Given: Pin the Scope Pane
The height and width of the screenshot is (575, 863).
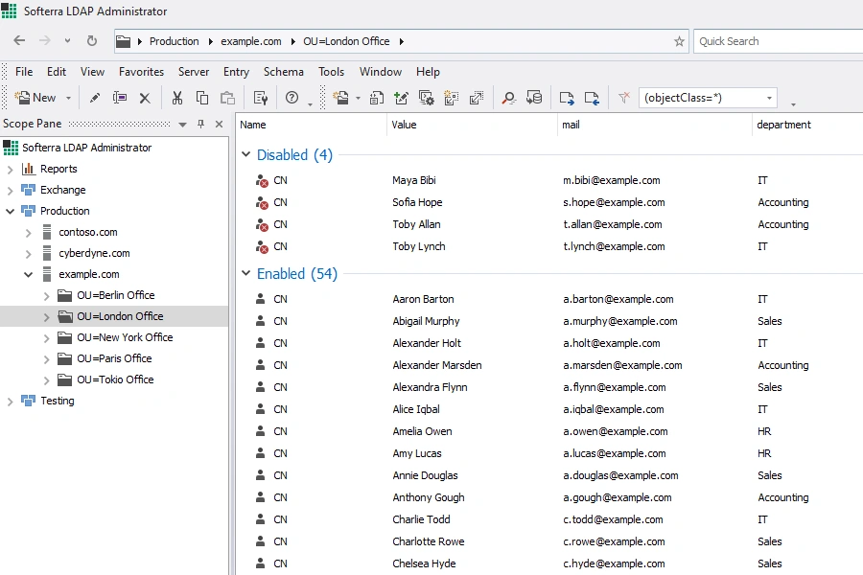Looking at the screenshot, I should pos(203,123).
